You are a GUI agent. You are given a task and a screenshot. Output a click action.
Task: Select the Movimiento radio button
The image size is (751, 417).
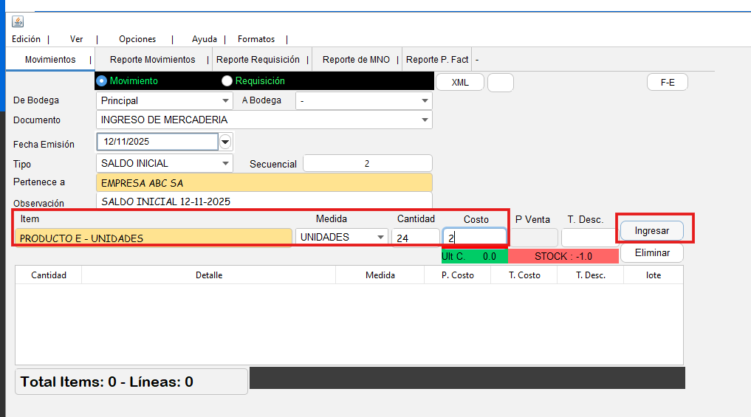[102, 81]
